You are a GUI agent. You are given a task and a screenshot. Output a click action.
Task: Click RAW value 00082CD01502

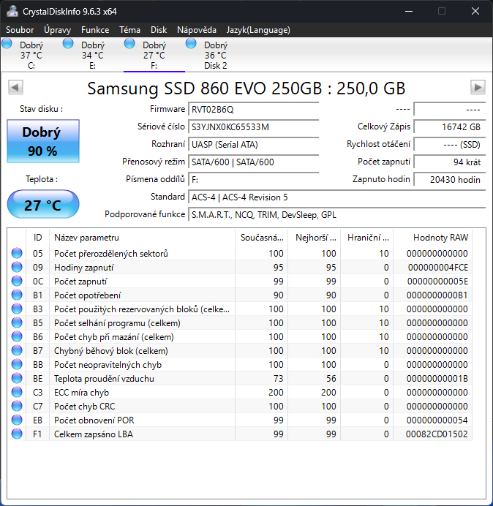point(437,434)
